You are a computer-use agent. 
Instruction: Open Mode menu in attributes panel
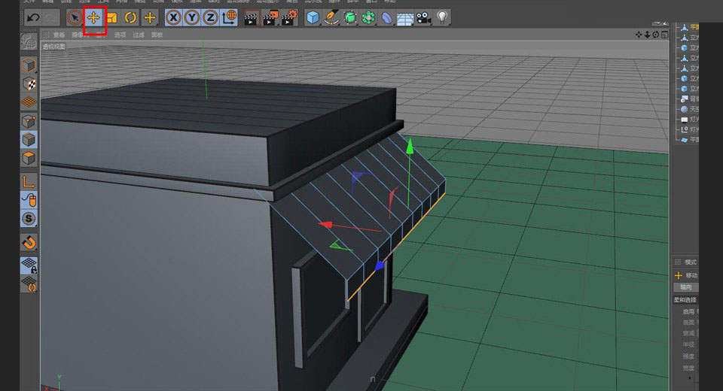tap(690, 262)
